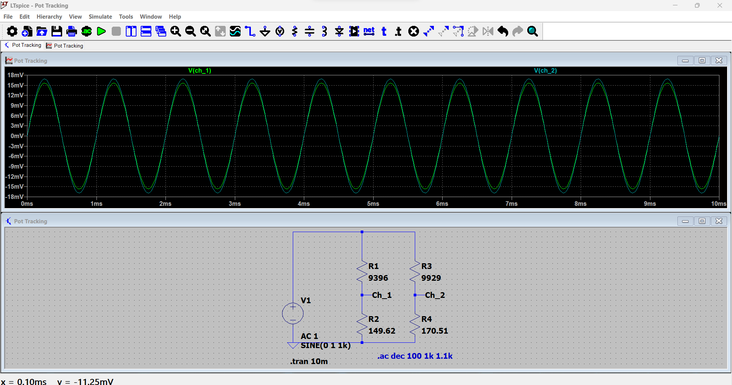Select the SPICE directive tool
Image resolution: width=732 pixels, height=385 pixels.
[398, 31]
